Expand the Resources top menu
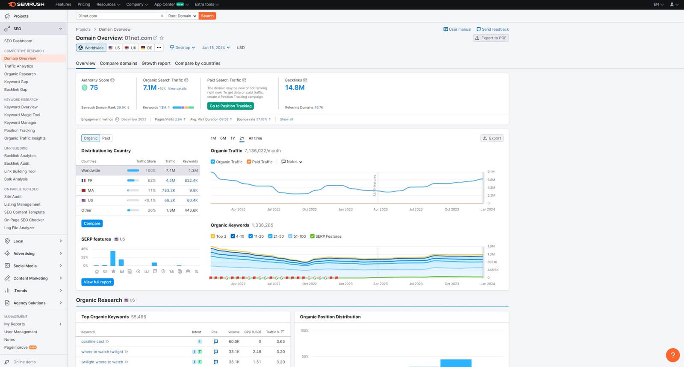The image size is (684, 367). 108,4
